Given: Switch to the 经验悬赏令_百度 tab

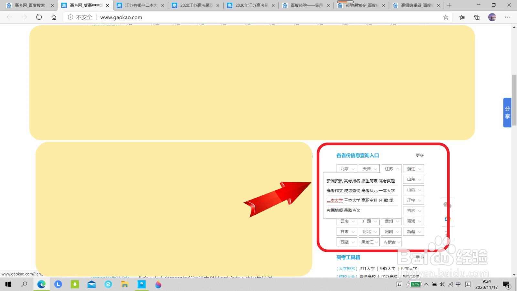Looking at the screenshot, I should (362, 5).
